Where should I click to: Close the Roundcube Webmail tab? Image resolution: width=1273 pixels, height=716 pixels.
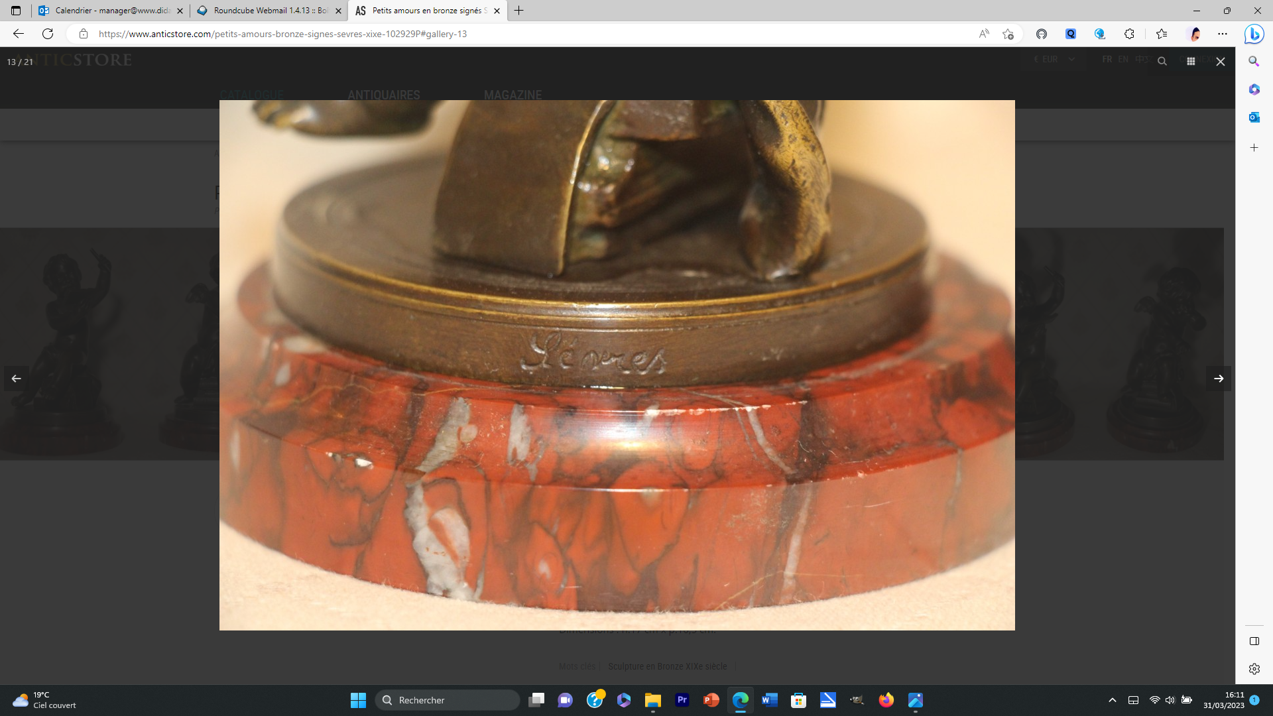pyautogui.click(x=338, y=11)
